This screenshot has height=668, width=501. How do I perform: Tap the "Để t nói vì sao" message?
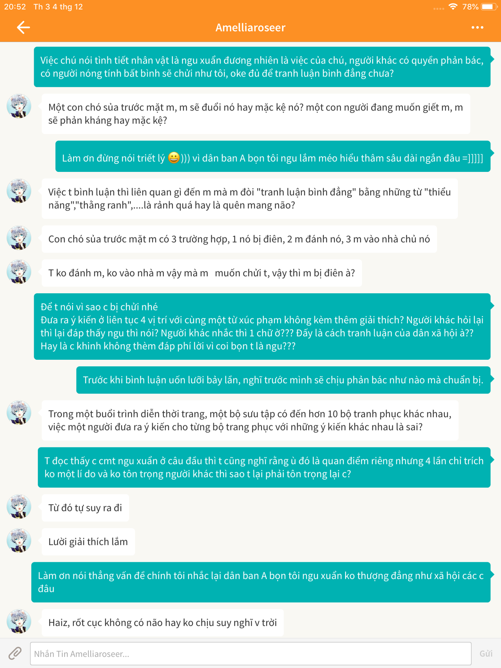[x=262, y=326]
